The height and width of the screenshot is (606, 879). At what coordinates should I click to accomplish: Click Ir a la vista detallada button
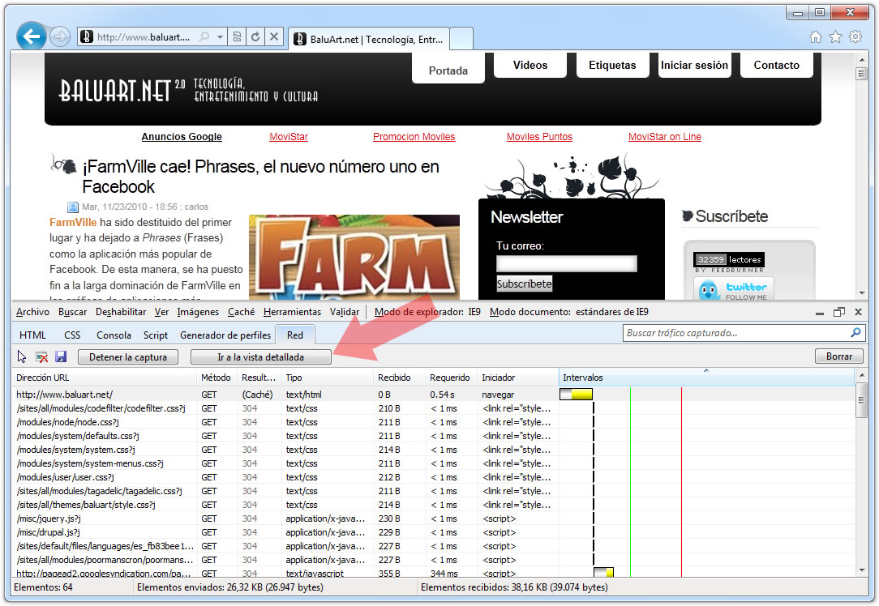point(260,356)
